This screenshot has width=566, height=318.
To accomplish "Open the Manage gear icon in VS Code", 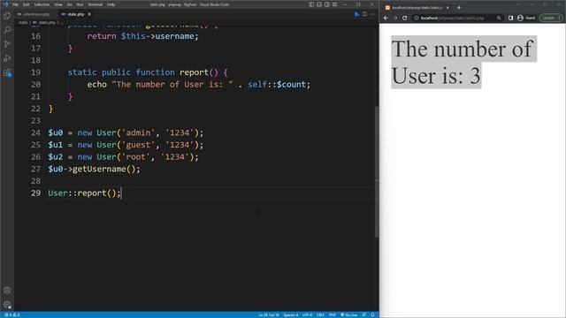I will pos(7,304).
